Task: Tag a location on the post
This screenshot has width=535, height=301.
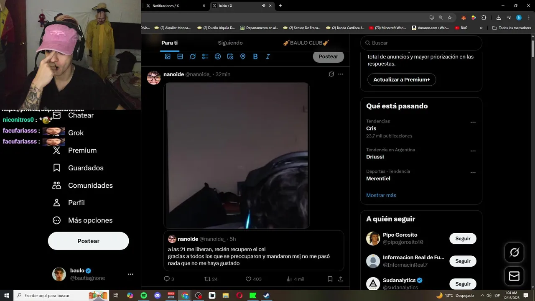Action: coord(243,56)
